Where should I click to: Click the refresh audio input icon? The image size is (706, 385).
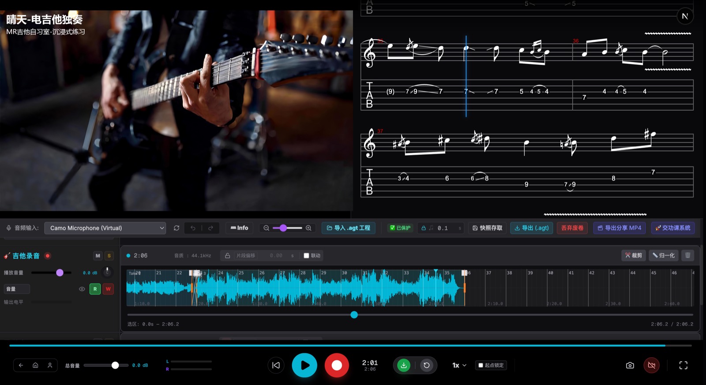176,228
